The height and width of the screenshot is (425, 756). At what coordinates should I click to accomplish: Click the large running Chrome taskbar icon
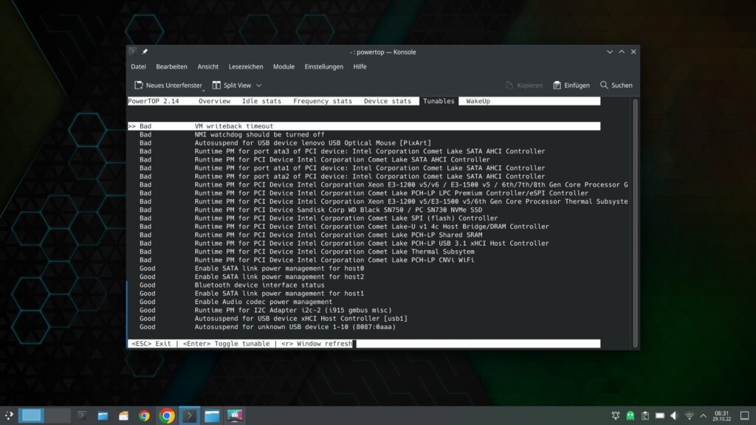click(167, 415)
